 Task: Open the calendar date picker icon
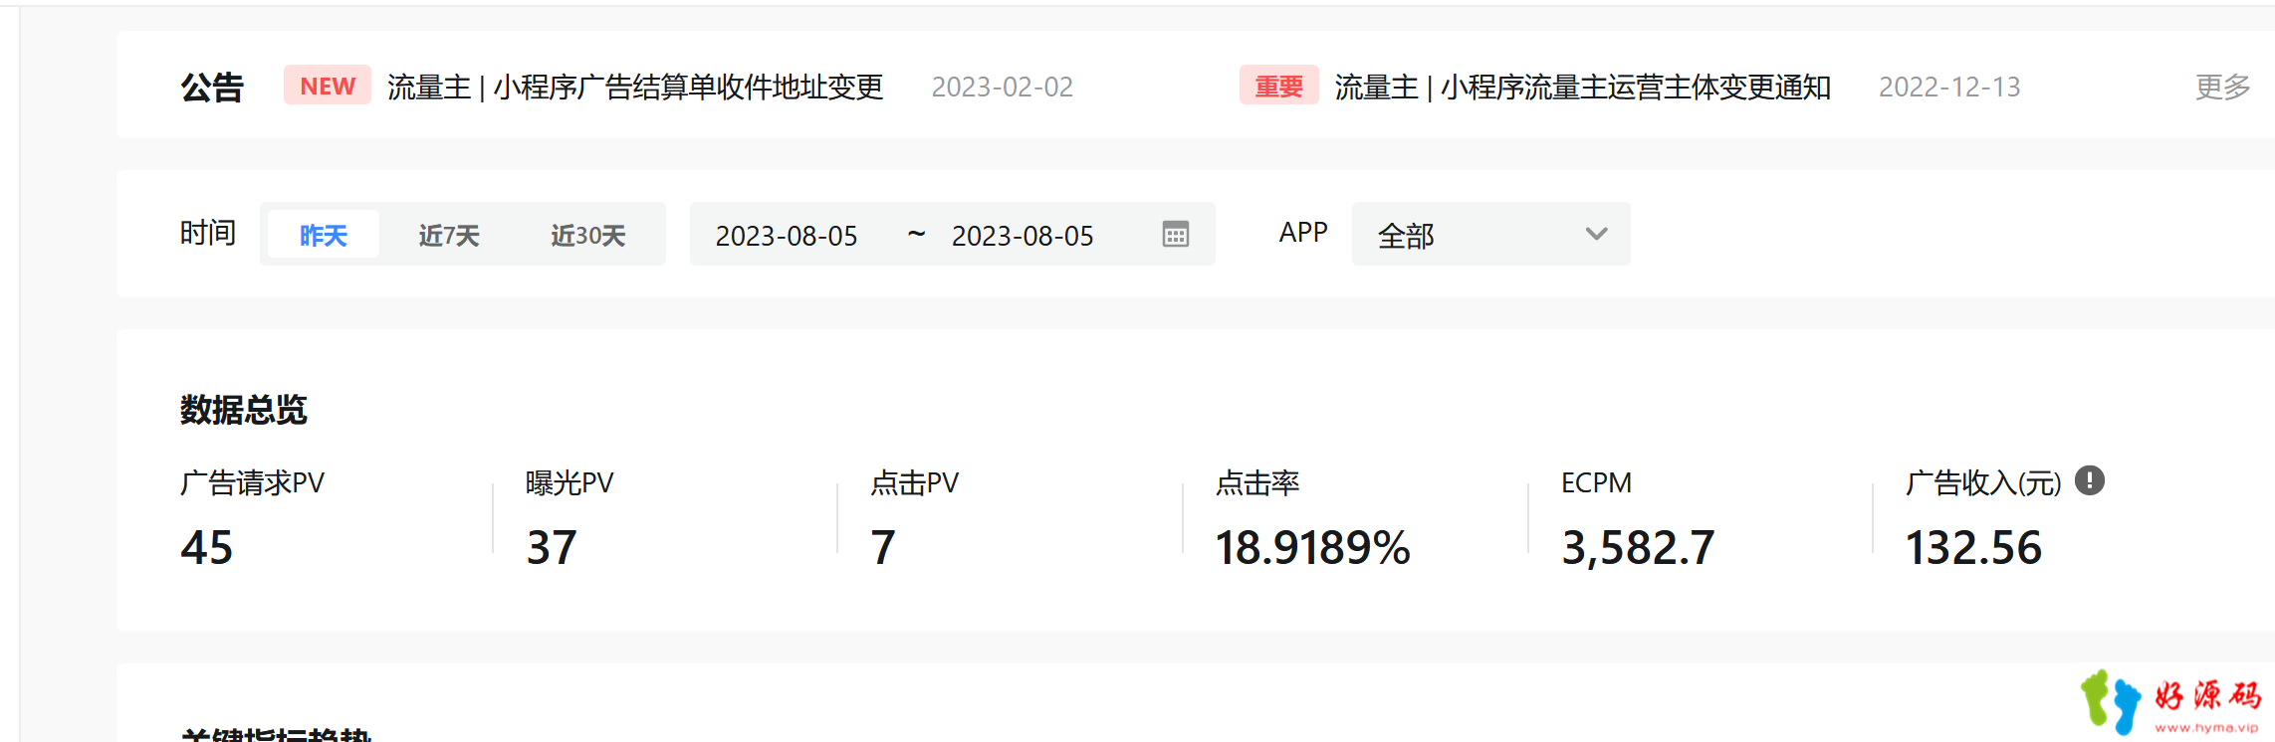tap(1175, 235)
